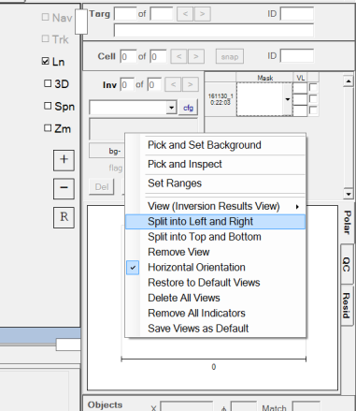Click the Del button
This screenshot has height=411, width=356.
(102, 187)
